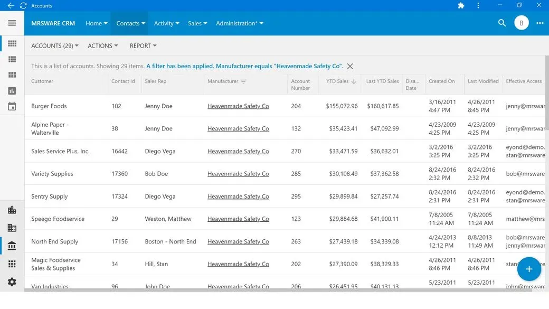Sort by the YTD Sales column header
The image size is (549, 309).
338,81
